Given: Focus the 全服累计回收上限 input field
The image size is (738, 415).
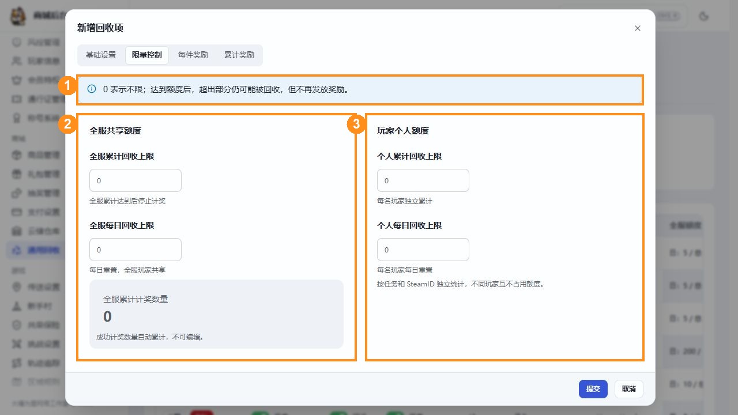Looking at the screenshot, I should pos(135,180).
